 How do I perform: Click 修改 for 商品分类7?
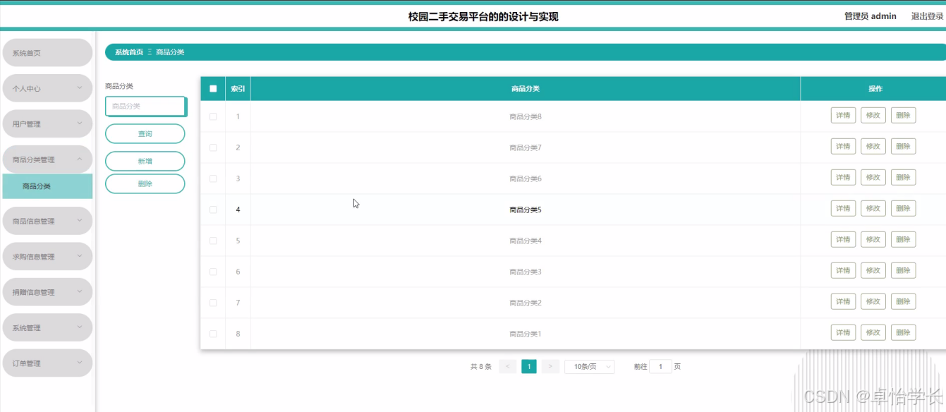click(873, 147)
